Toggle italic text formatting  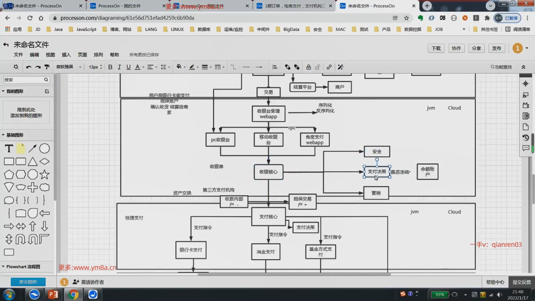119,67
